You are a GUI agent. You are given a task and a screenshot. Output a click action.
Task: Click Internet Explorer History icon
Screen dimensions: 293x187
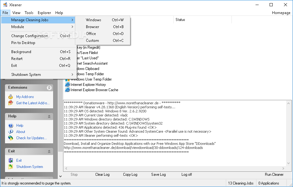pyautogui.click(x=67, y=85)
